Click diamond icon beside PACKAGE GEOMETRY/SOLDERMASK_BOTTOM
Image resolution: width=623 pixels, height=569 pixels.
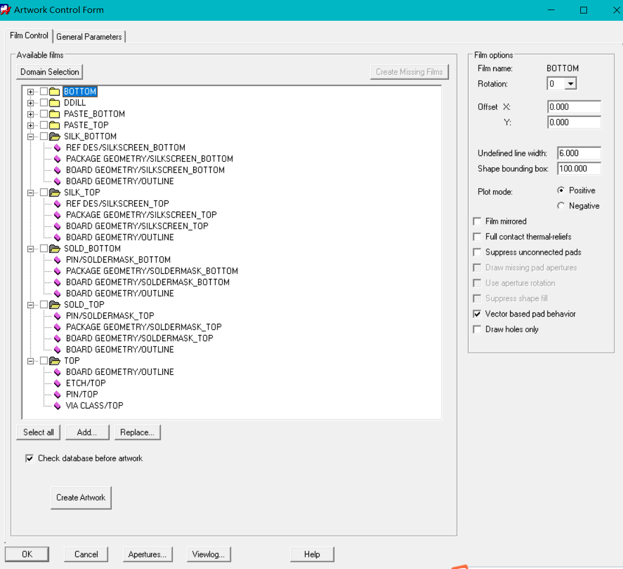(58, 271)
